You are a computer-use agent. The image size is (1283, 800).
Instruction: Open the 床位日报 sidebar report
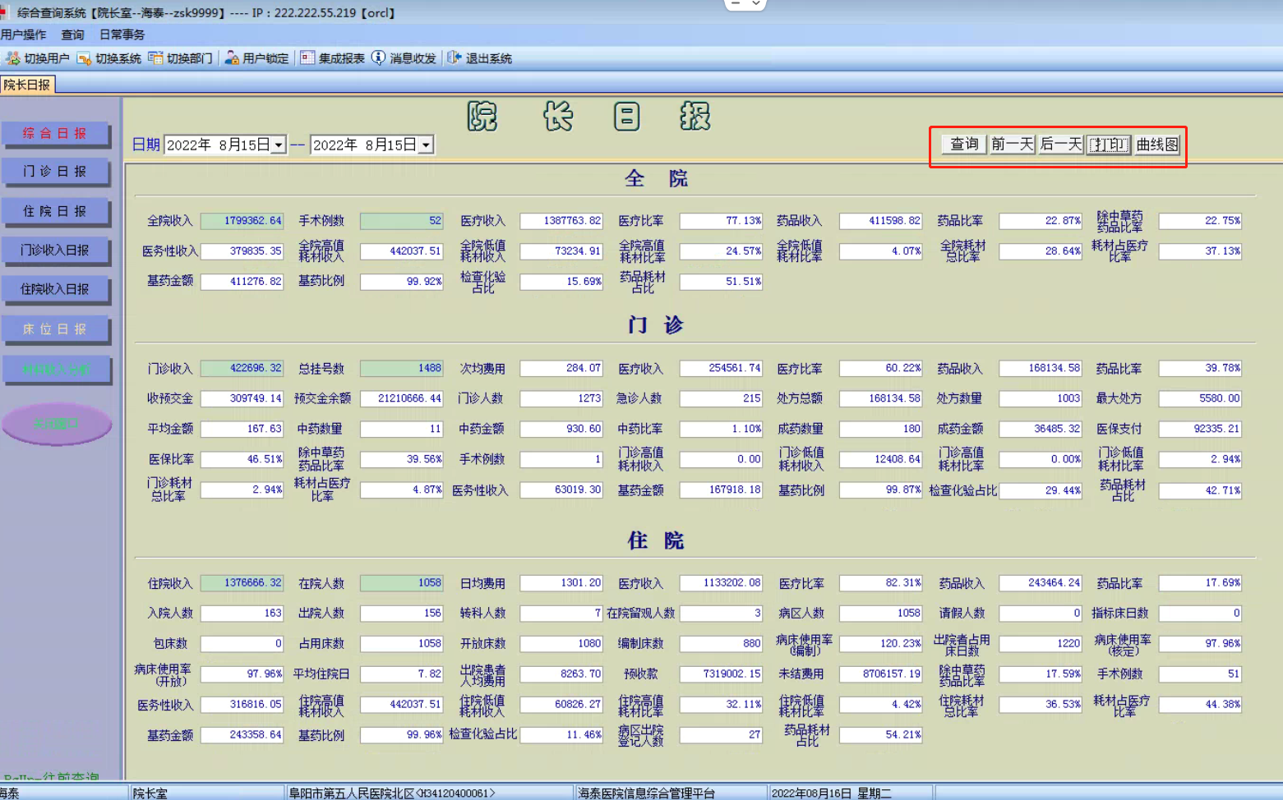click(x=55, y=329)
